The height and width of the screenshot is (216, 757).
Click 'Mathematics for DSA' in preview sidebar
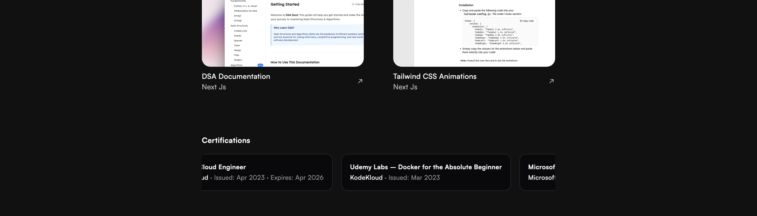point(245,11)
